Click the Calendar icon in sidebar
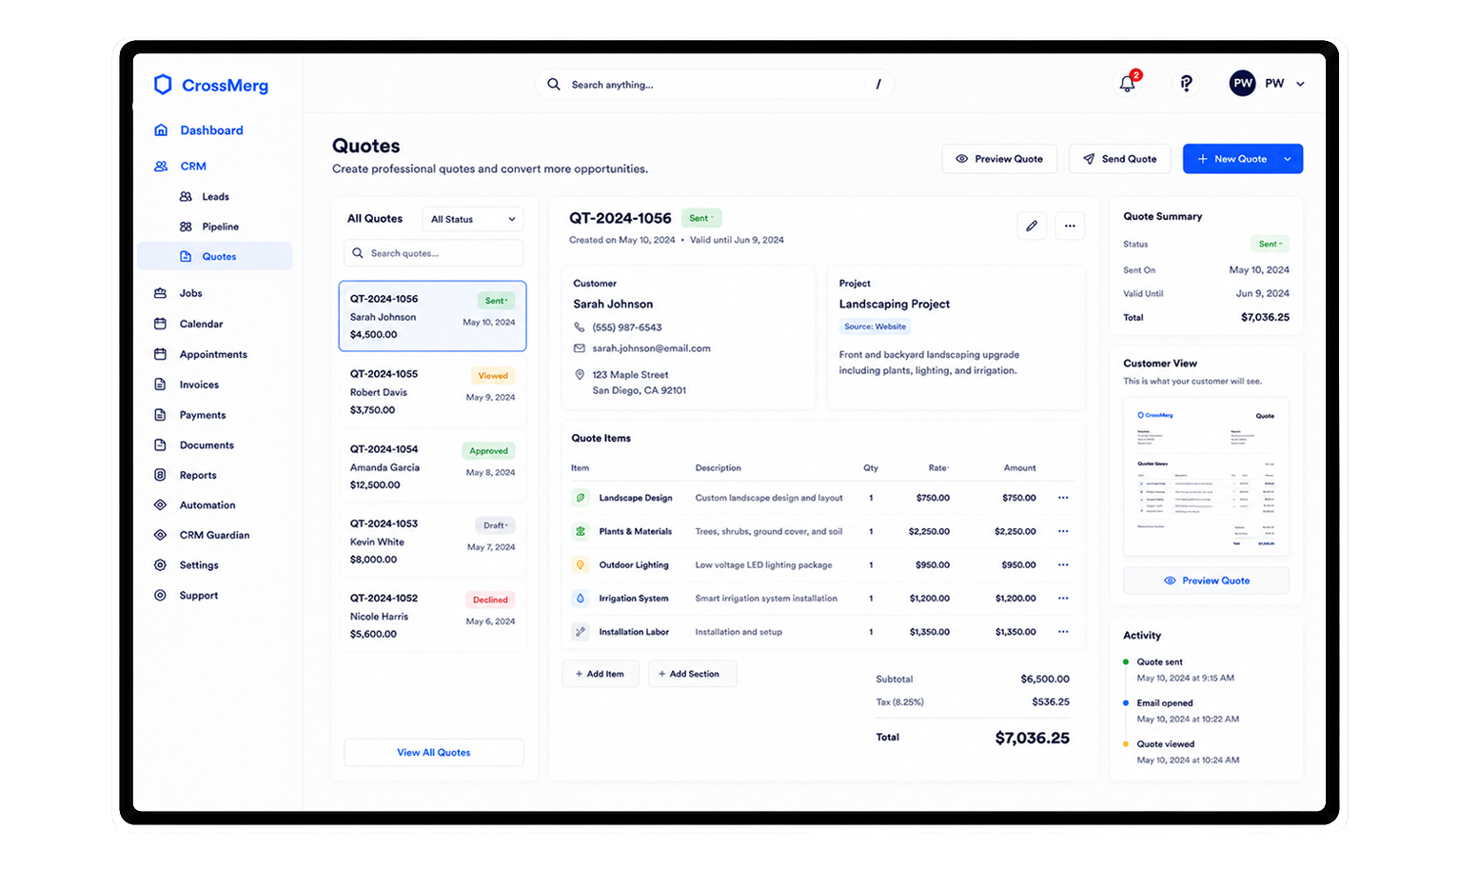The image size is (1459, 869). pos(160,324)
